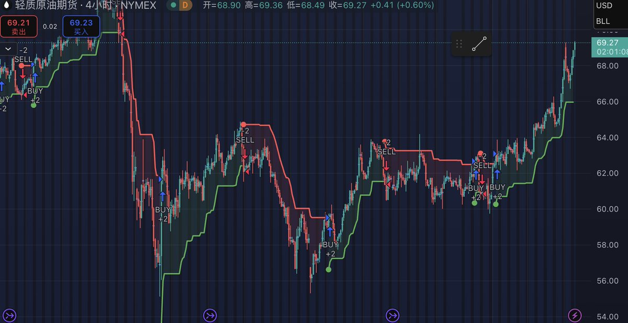This screenshot has width=628, height=323.
Task: Toggle the green market status indicator
Action: (173, 5)
